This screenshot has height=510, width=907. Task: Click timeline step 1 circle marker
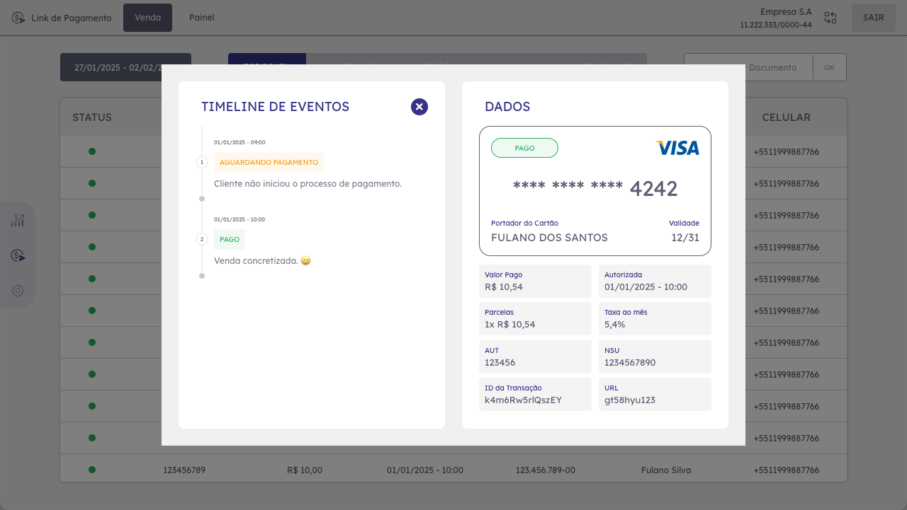(x=202, y=162)
